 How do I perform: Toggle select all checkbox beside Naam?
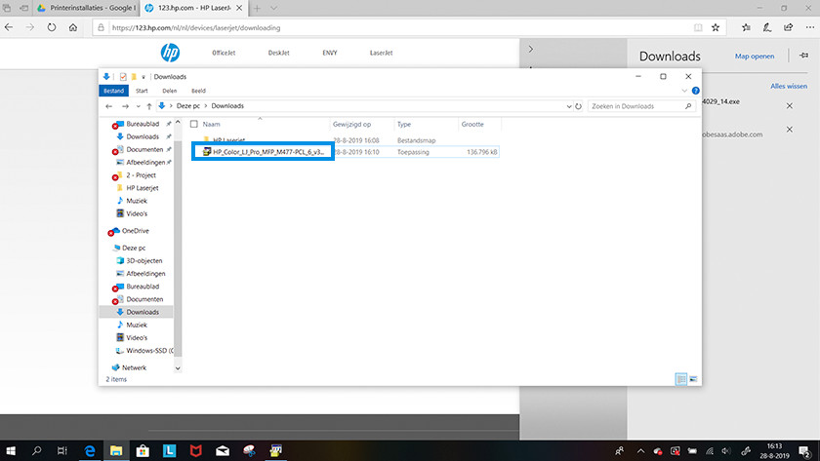tap(194, 124)
